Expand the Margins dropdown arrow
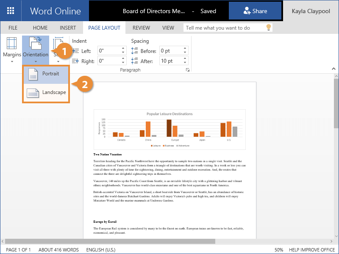The image size is (339, 254). (11, 62)
